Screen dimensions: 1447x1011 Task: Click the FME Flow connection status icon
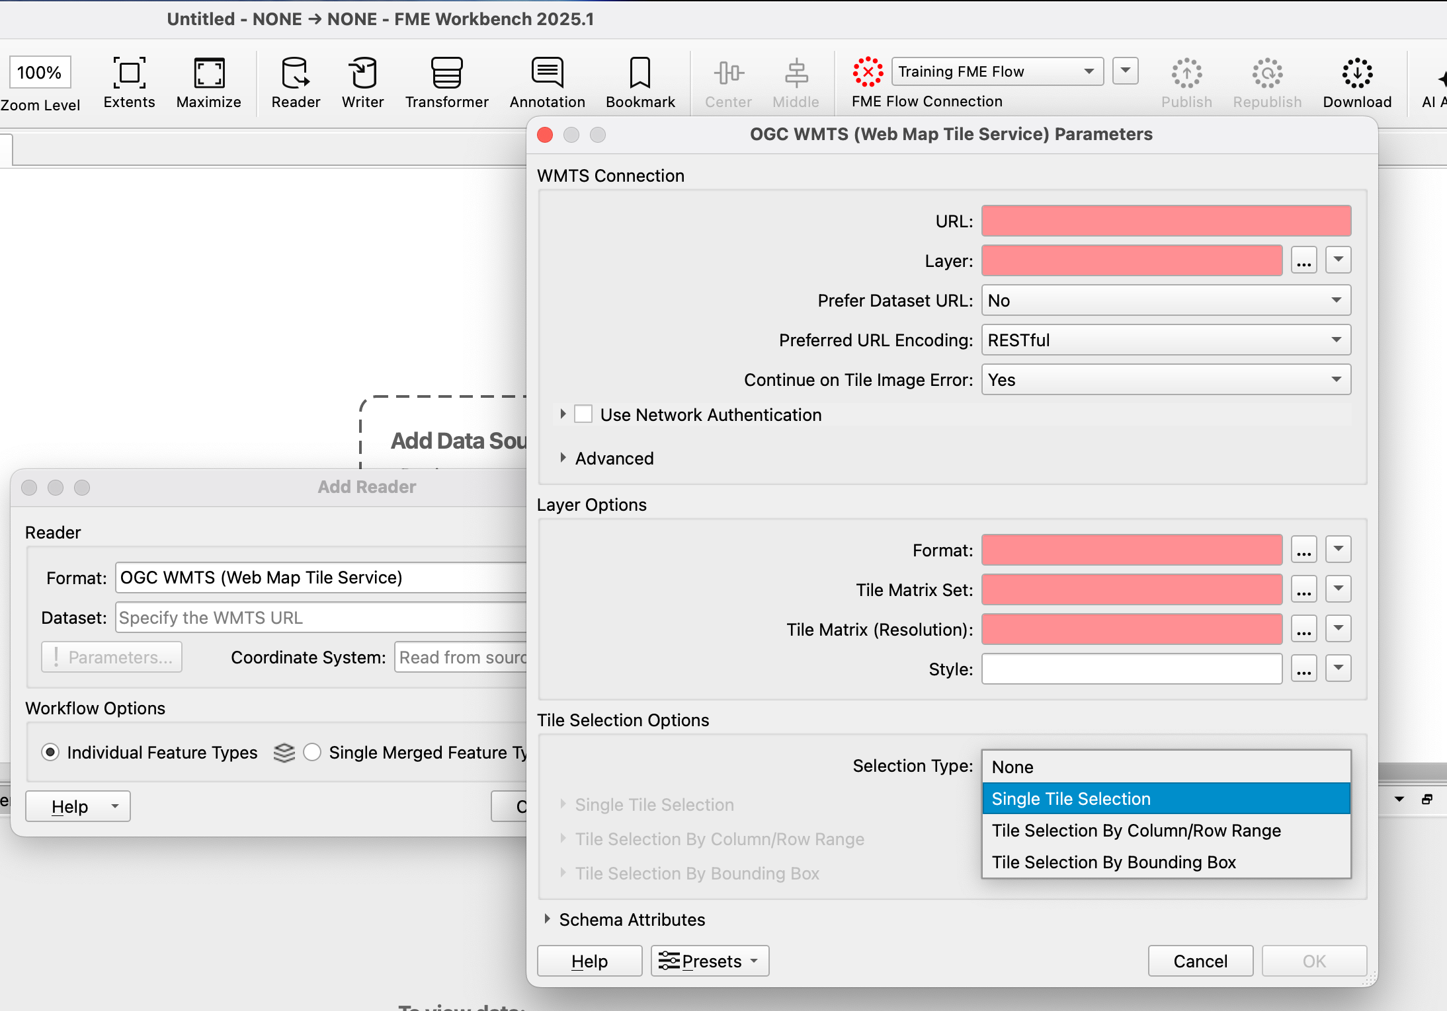(x=868, y=71)
